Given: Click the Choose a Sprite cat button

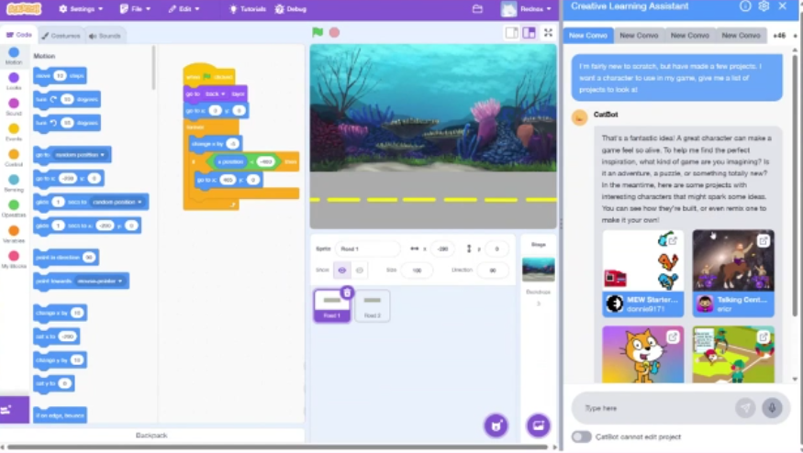Looking at the screenshot, I should point(496,425).
